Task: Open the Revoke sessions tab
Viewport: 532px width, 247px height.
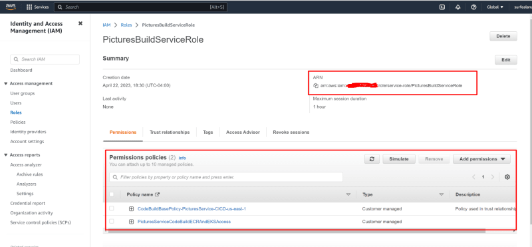Action: click(291, 132)
